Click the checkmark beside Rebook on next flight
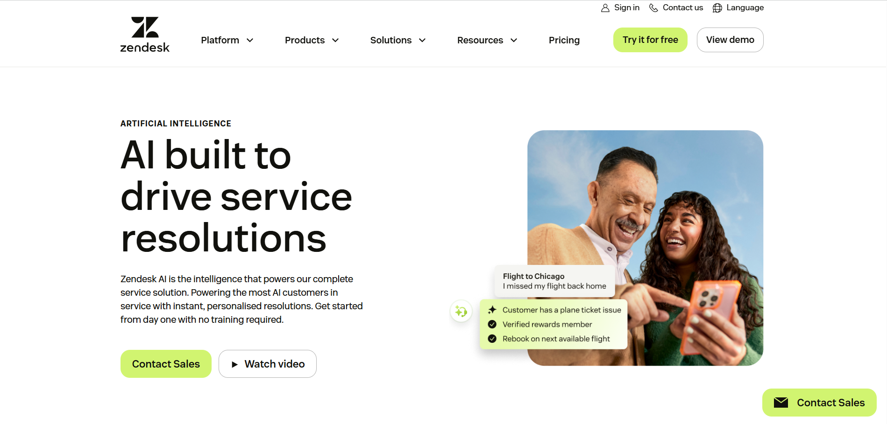Image resolution: width=887 pixels, height=424 pixels. [492, 339]
